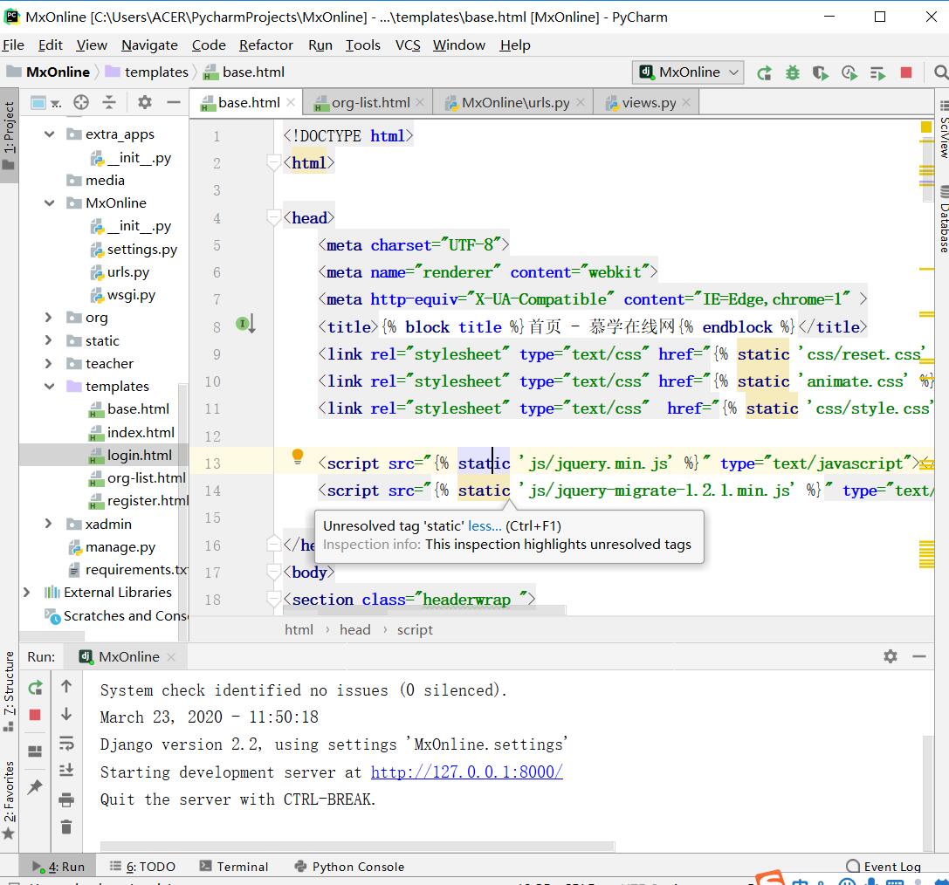Screen dimensions: 949x885
Task: Click the override gutter marker on line 8
Action: 245,324
